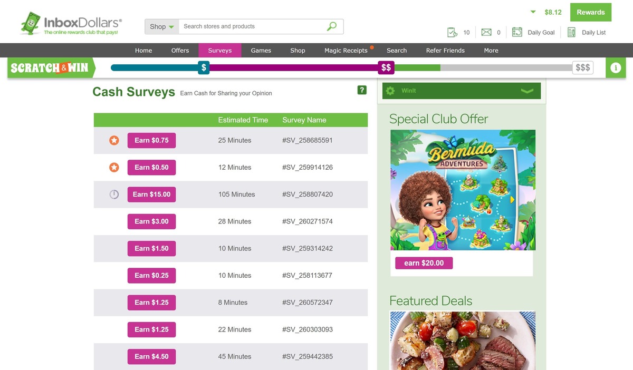Click the timer icon beside the $15.00 survey
Screen dimensions: 633x370
point(114,194)
